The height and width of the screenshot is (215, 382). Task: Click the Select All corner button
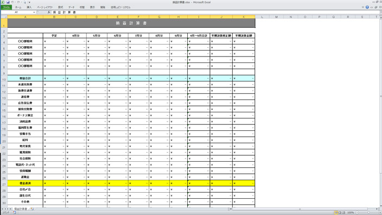pyautogui.click(x=4, y=17)
